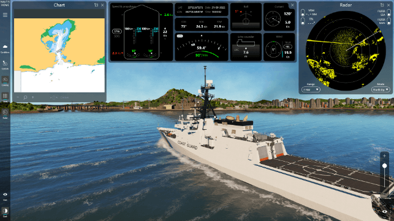Zoom out the chart with the minus button
This screenshot has height=221, width=394.
point(18,97)
